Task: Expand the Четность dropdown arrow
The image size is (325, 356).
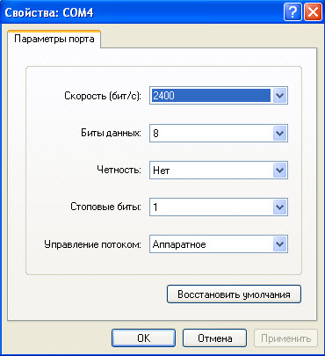Action: (279, 171)
